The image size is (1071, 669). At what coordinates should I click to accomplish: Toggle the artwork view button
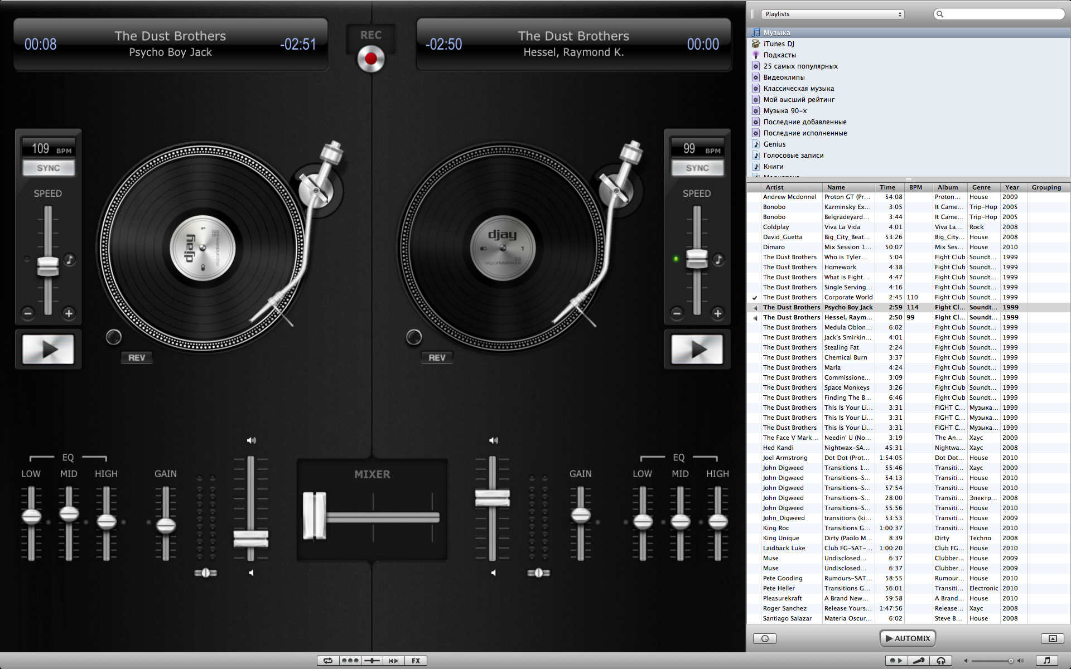1053,638
